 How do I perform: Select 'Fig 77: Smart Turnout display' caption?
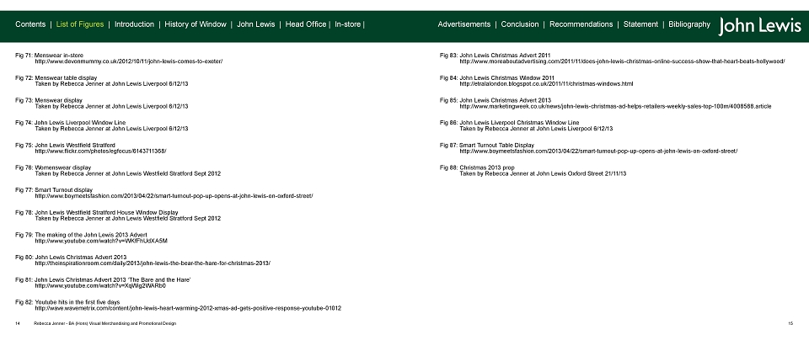coord(54,190)
